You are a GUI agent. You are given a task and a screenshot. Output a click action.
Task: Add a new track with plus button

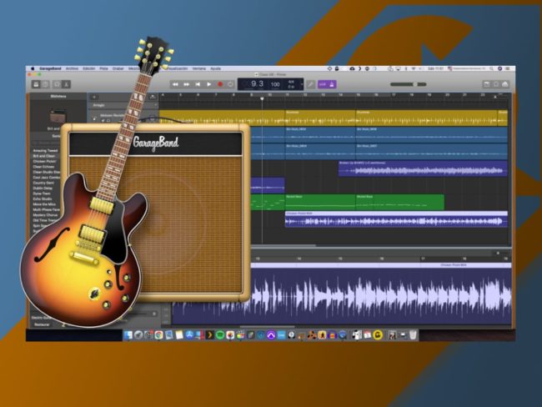(94, 98)
